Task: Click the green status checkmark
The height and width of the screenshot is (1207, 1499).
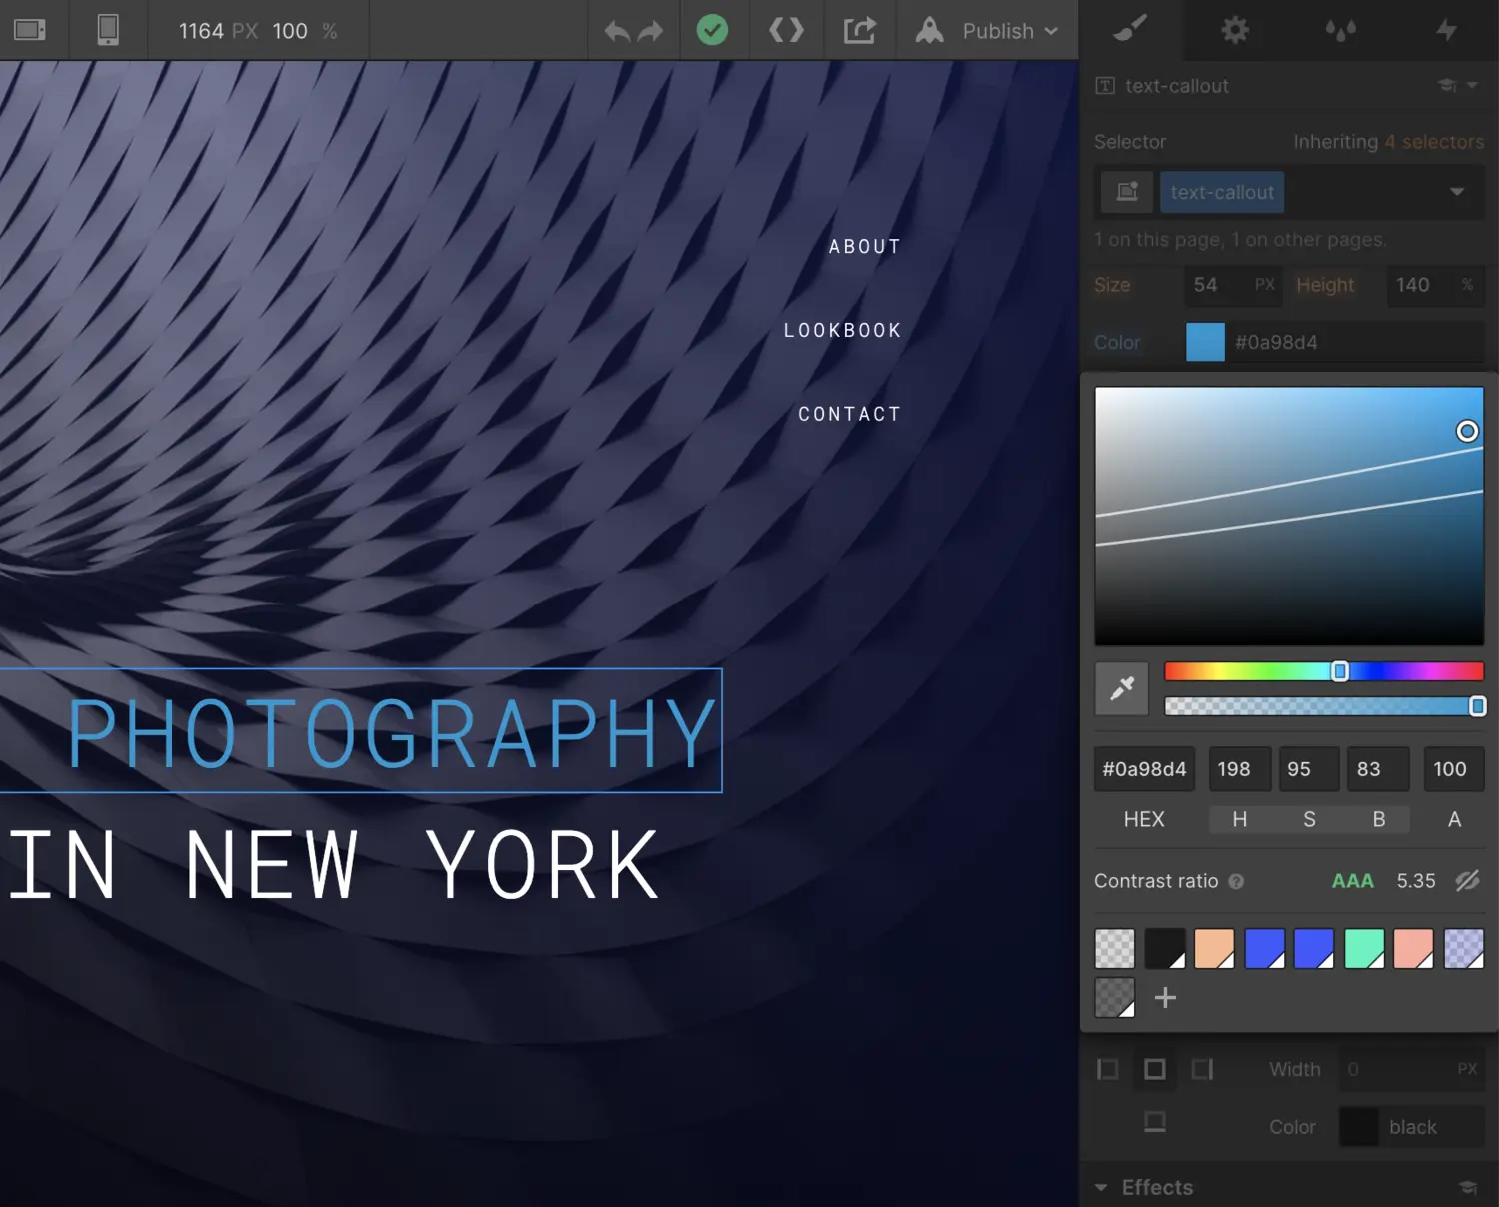Action: pos(712,30)
